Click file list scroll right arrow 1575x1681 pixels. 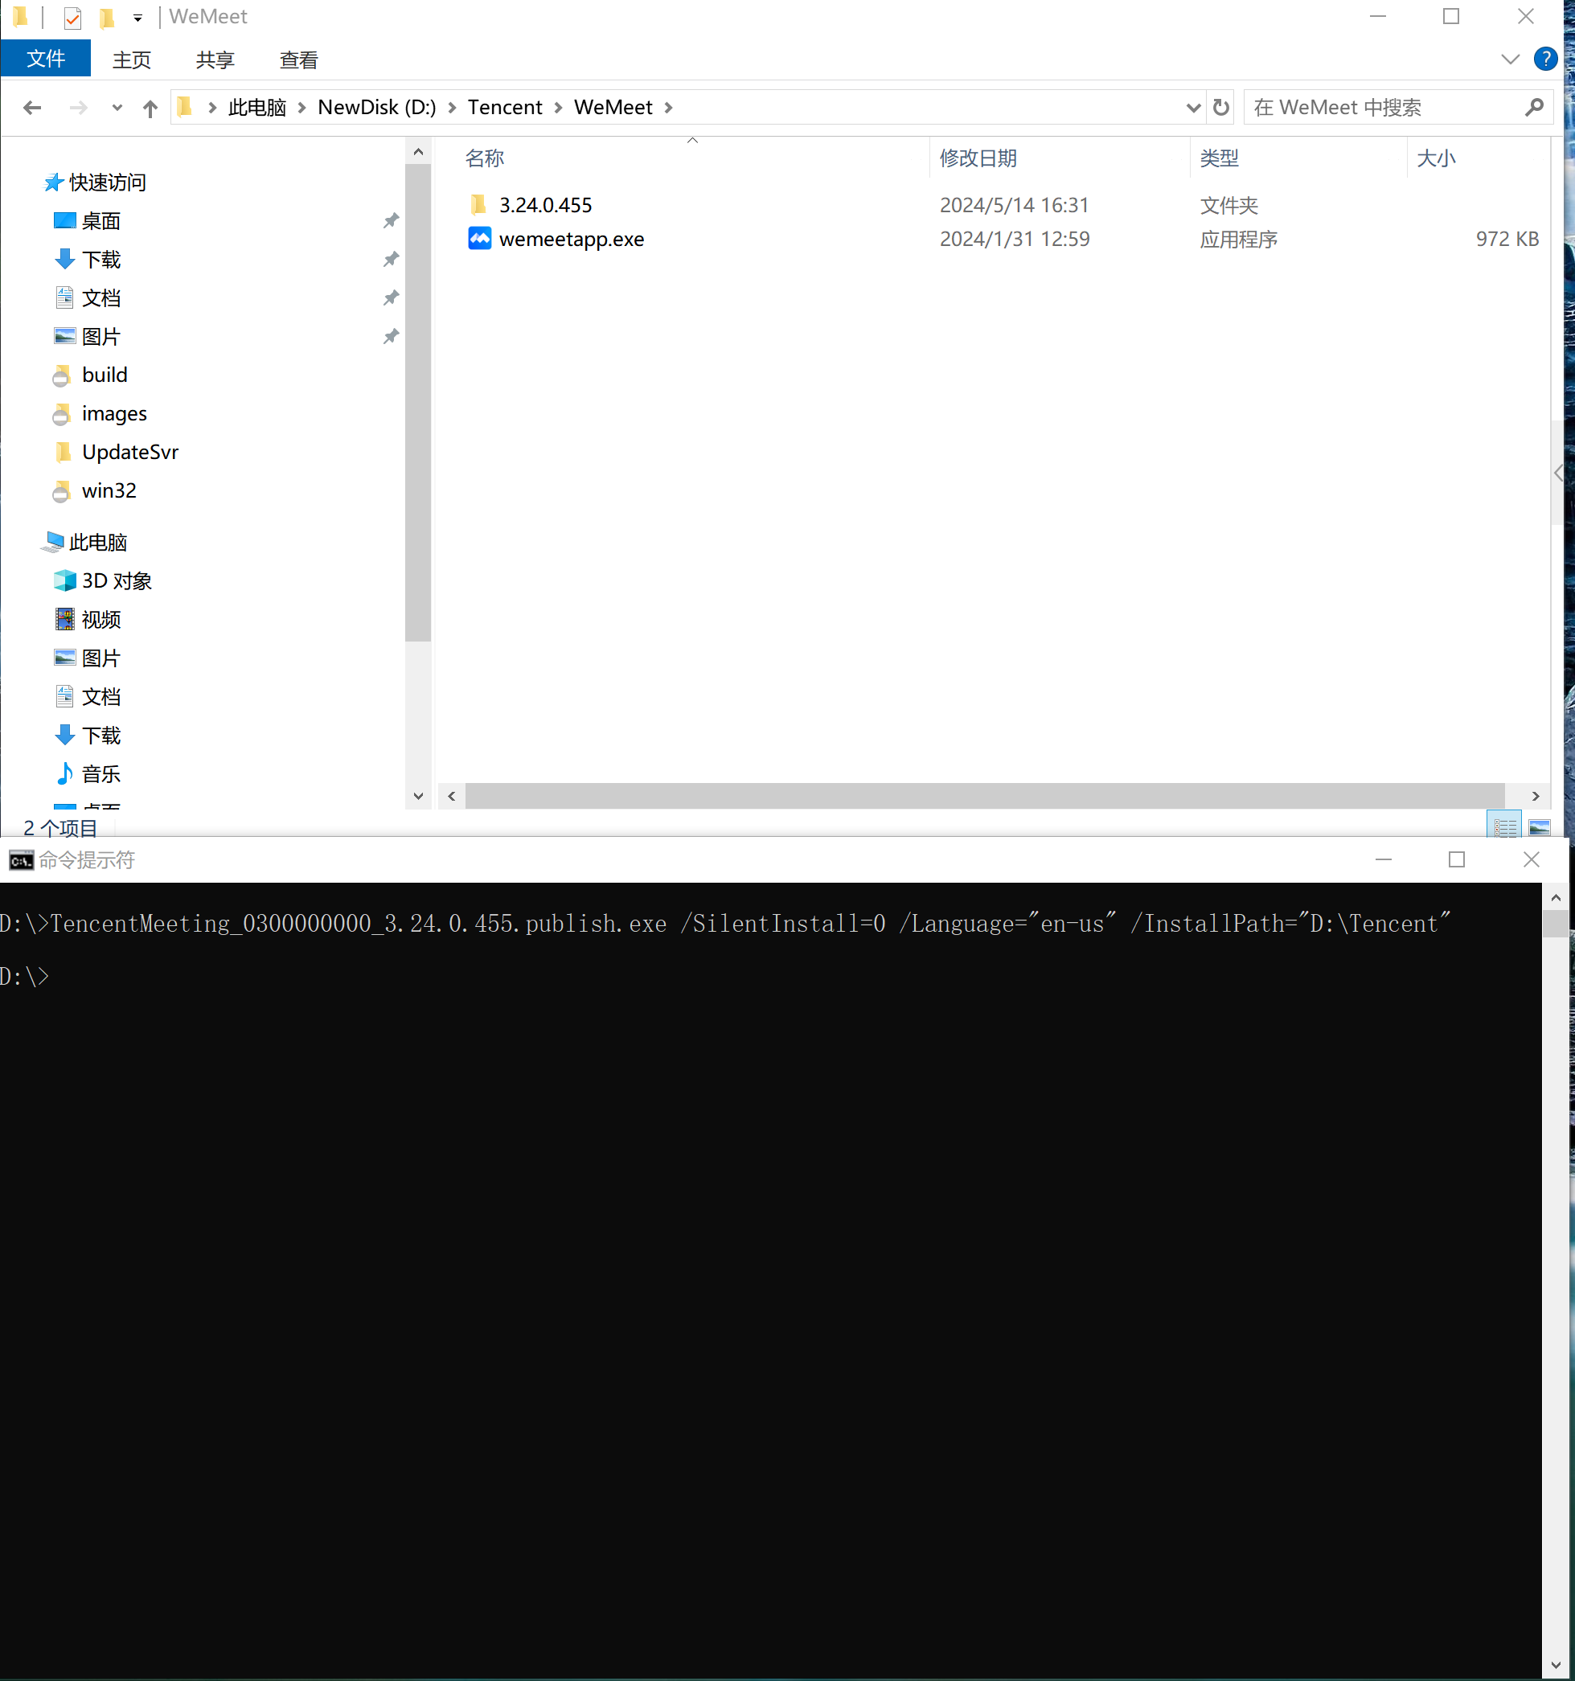(x=1536, y=797)
